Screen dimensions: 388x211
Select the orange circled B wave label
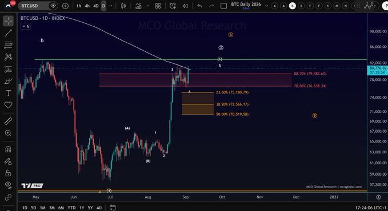click(x=314, y=115)
